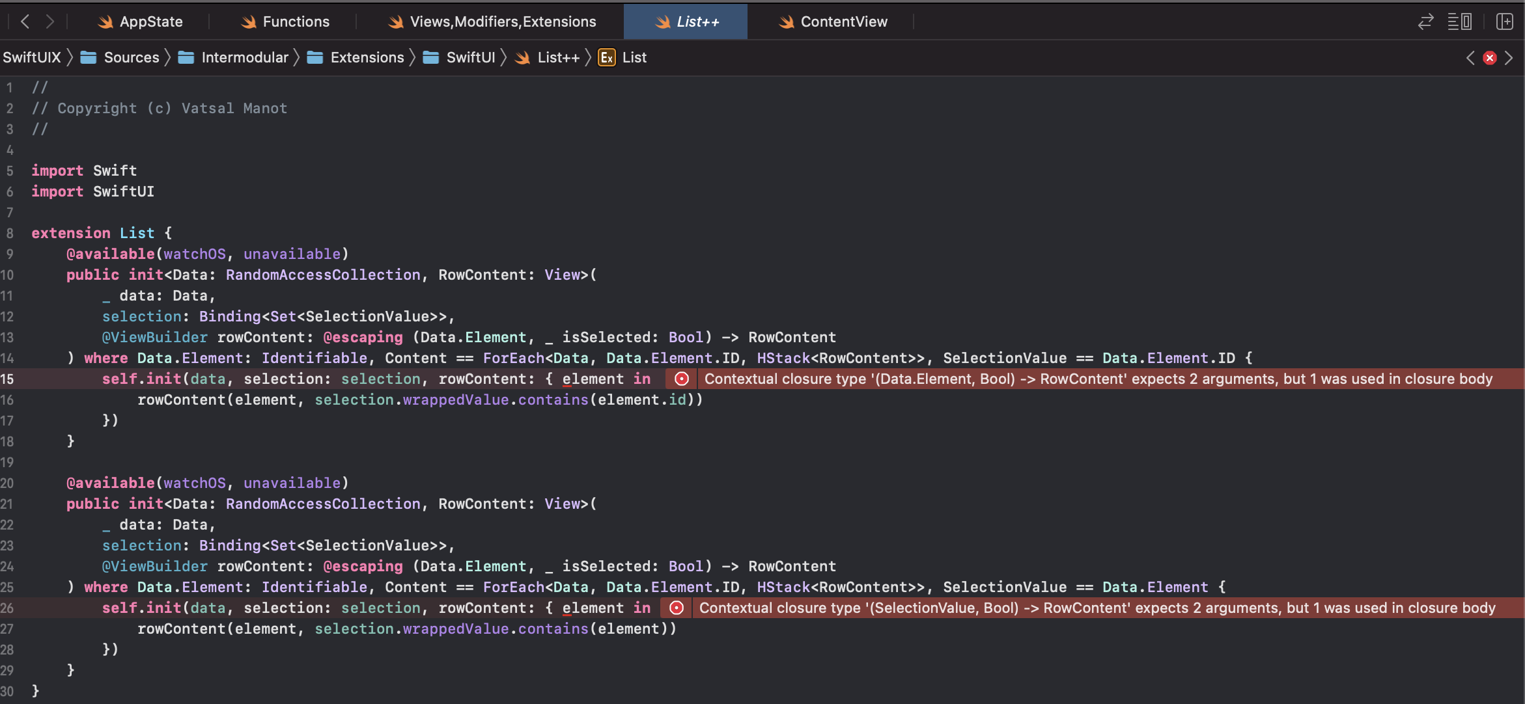Click the Sources folder icon in the jump bar
This screenshot has width=1525, height=704.
(89, 57)
